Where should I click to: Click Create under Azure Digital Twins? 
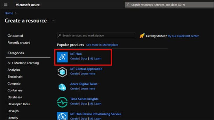(74, 89)
